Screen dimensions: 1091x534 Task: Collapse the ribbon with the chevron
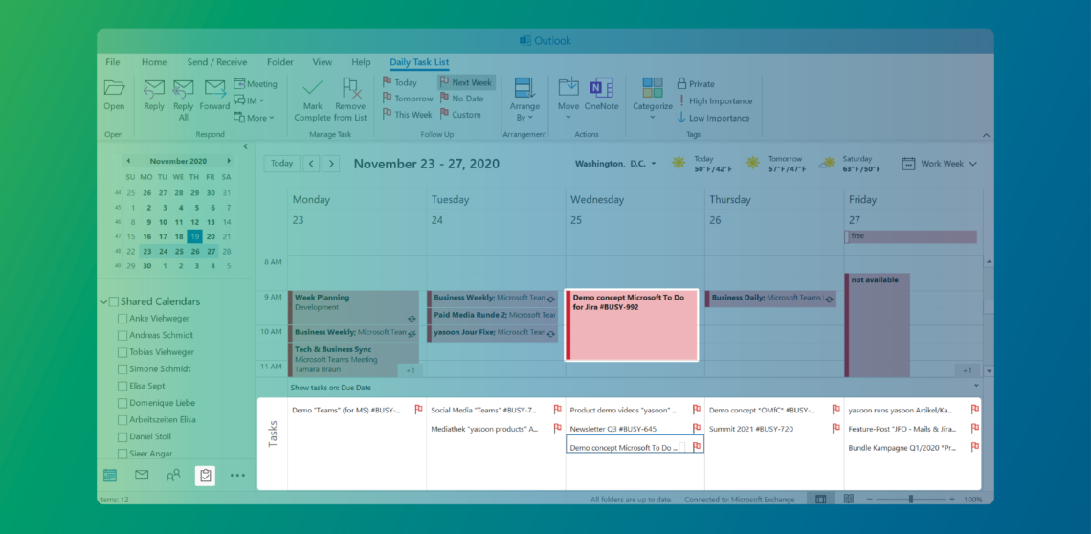coord(986,134)
